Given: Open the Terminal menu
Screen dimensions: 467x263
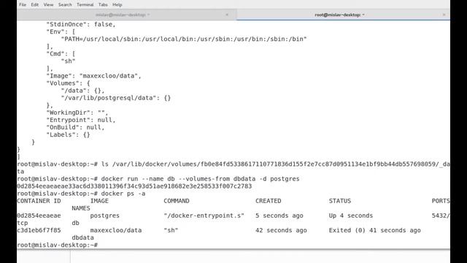Looking at the screenshot, I should (85, 5).
